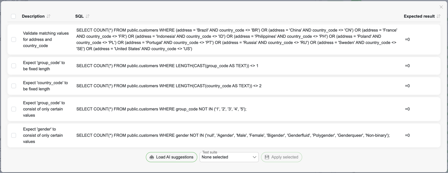Image resolution: width=448 pixels, height=173 pixels.
Task: Click the save icon on Apply selected
Action: point(267,157)
